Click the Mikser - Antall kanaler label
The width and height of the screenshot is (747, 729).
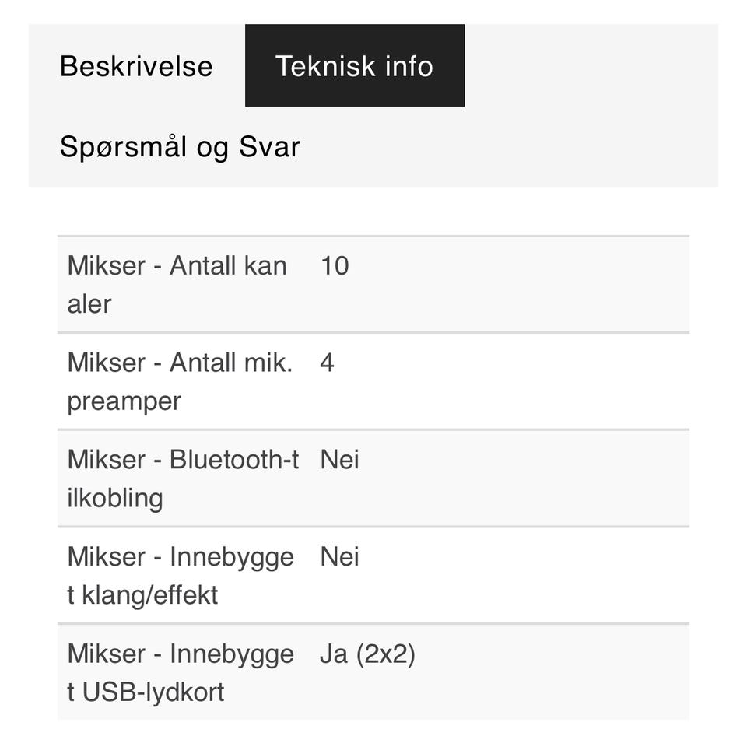[x=177, y=285]
